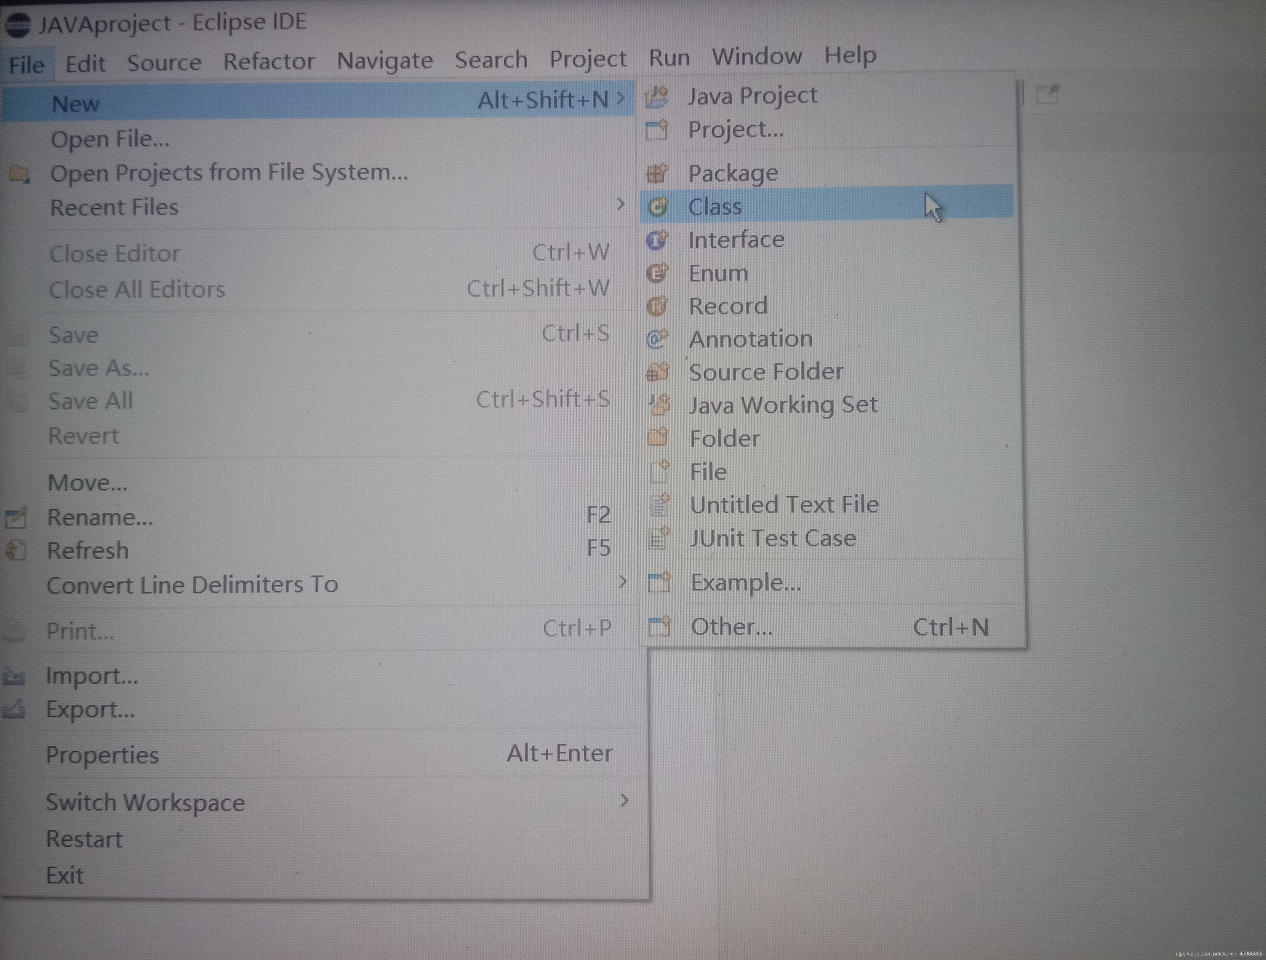The height and width of the screenshot is (960, 1266).
Task: Click the Rename pencil icon
Action: point(16,517)
